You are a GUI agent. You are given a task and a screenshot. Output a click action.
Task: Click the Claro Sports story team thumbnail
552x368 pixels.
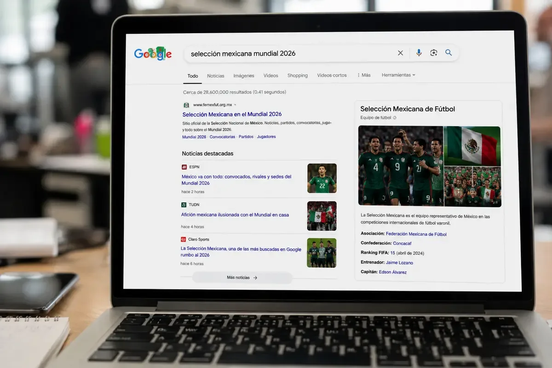[322, 253]
